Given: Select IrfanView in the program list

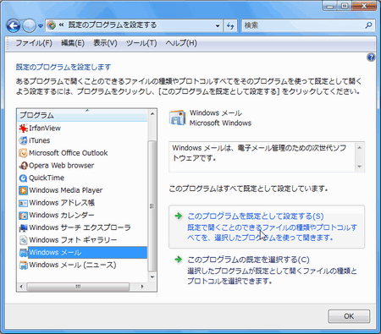Looking at the screenshot, I should tap(45, 129).
